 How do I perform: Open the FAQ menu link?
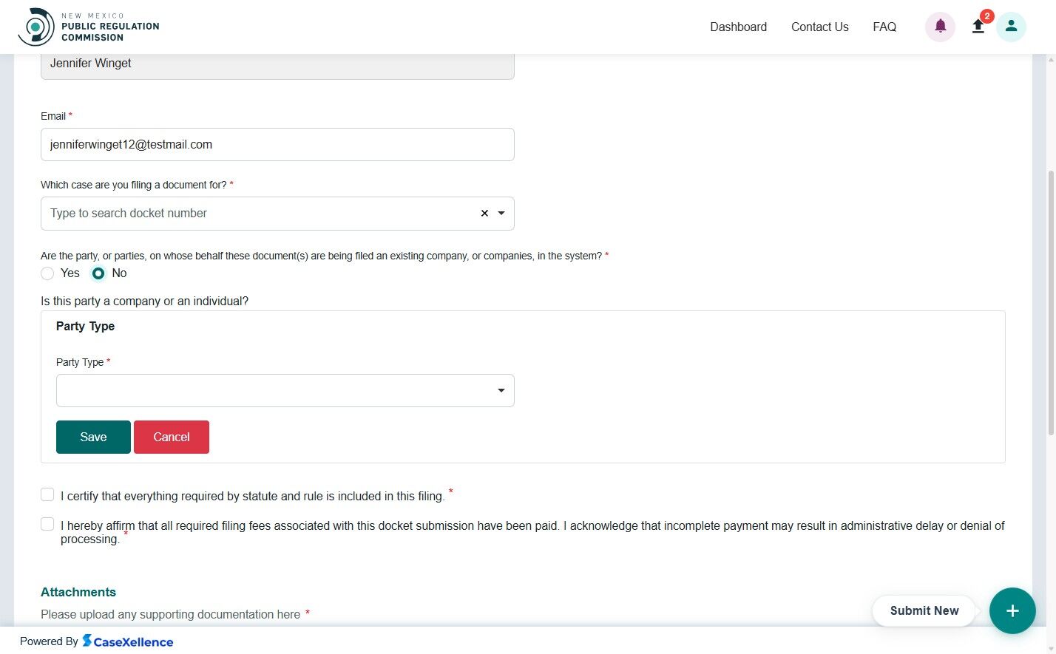[x=884, y=27]
